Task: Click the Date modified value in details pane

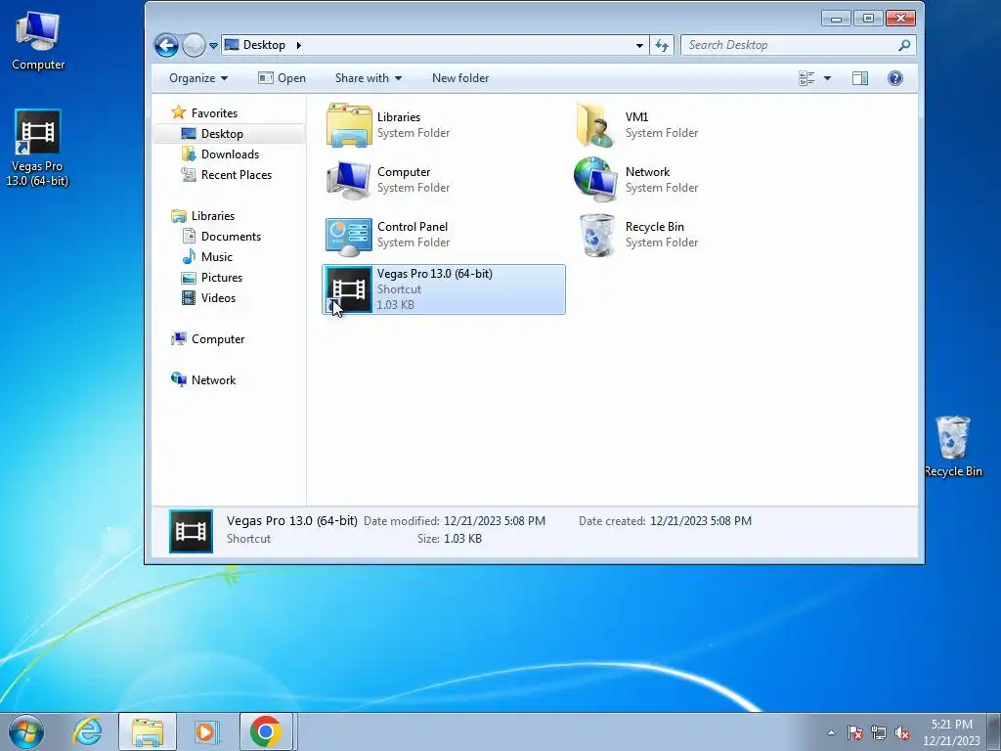Action: coord(495,521)
